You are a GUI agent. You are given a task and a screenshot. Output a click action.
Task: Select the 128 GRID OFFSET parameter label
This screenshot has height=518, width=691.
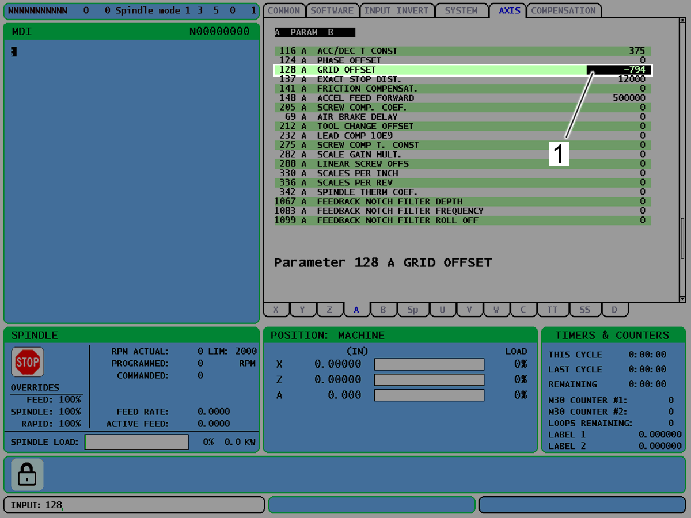point(347,70)
